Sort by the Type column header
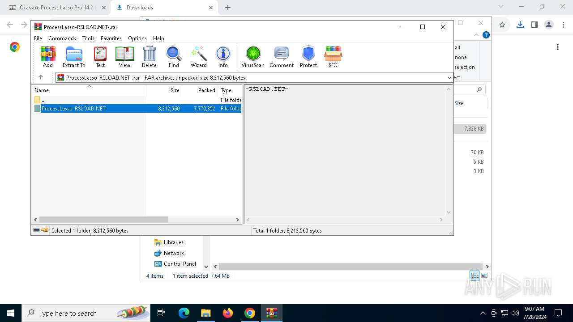The height and width of the screenshot is (322, 573). pyautogui.click(x=230, y=90)
